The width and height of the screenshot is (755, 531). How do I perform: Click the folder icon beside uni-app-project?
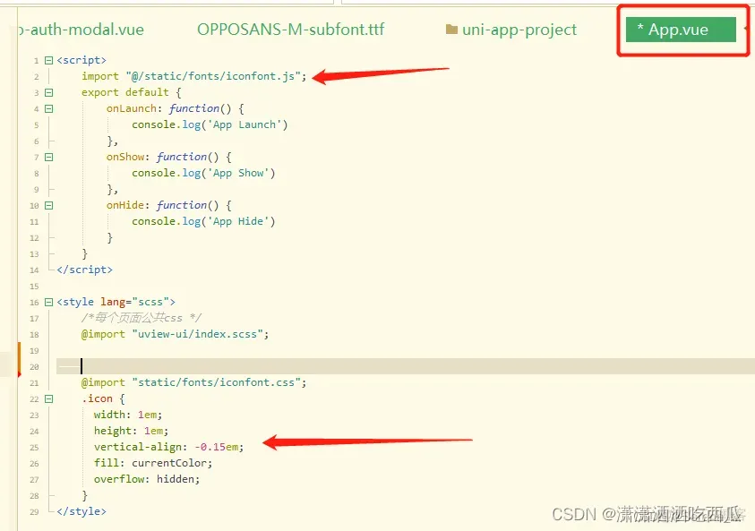point(451,30)
